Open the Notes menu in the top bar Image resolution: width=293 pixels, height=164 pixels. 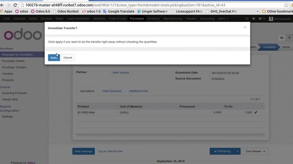pyautogui.click(x=33, y=19)
